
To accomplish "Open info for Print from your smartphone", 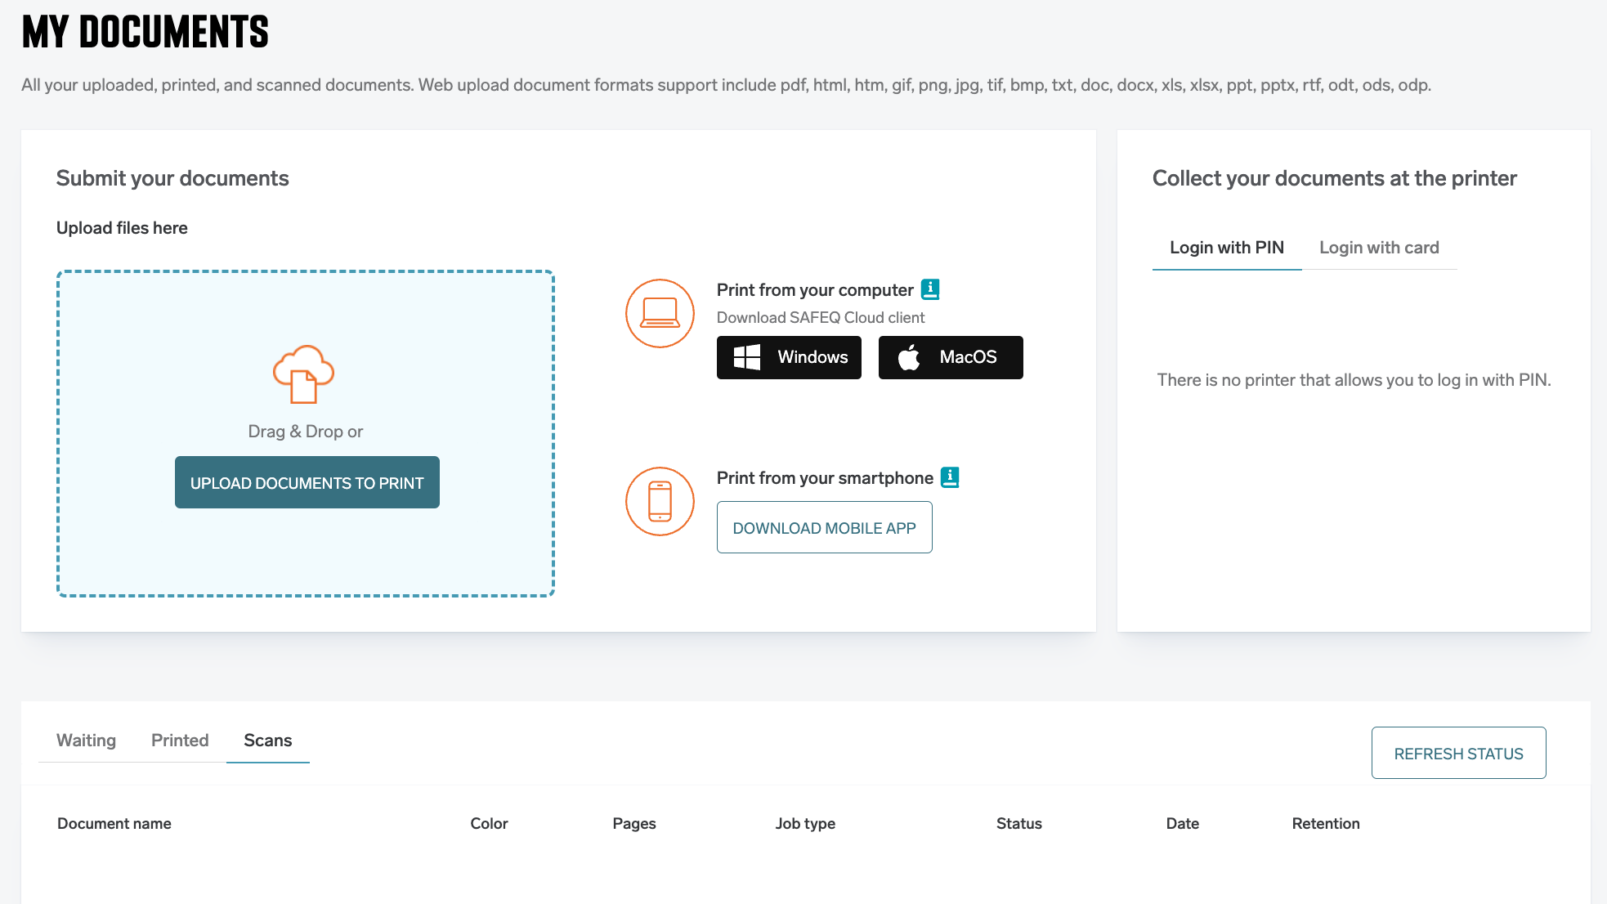I will (x=950, y=477).
